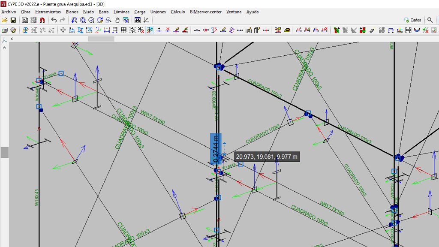
Task: Click the up arrow of vertical scrollbar
Action: coord(4,48)
